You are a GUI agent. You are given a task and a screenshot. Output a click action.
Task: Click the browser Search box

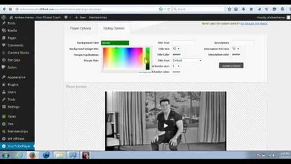click(198, 9)
